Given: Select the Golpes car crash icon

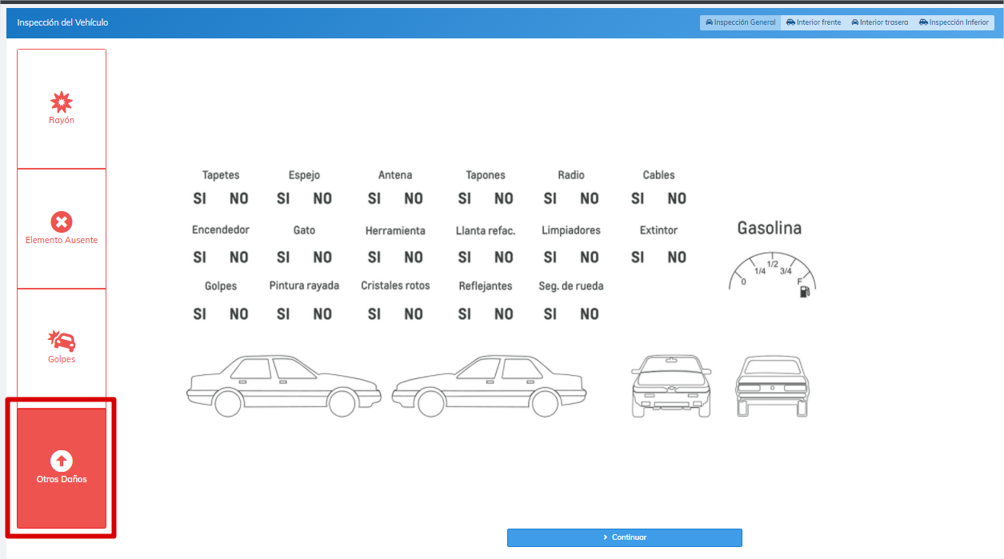Looking at the screenshot, I should click(x=62, y=341).
